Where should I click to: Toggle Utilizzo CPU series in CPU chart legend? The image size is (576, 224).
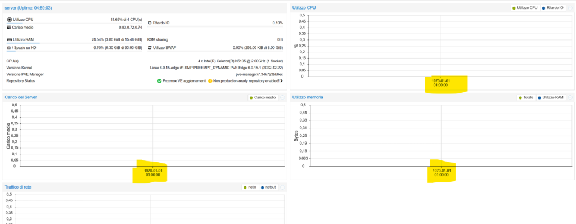tap(525, 8)
